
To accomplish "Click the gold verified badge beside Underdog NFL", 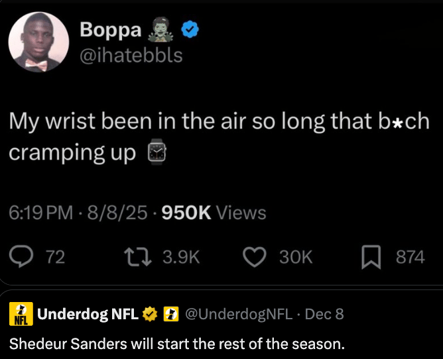I will tap(149, 313).
